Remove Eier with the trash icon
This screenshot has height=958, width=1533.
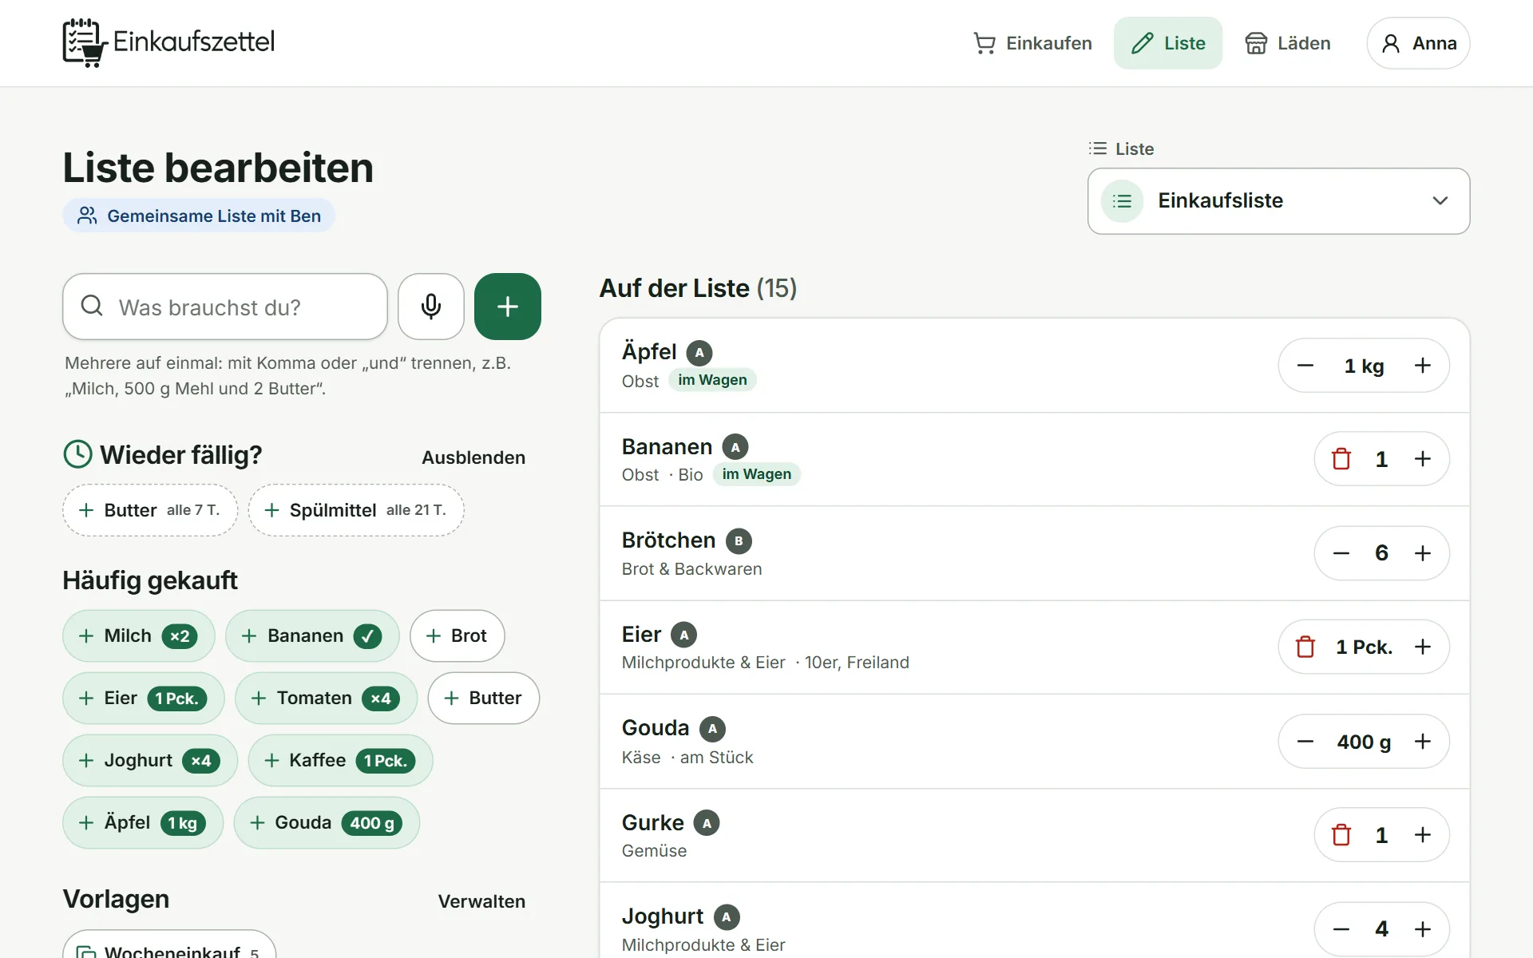click(x=1305, y=647)
